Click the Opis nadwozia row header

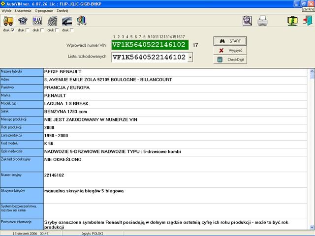click(x=22, y=152)
